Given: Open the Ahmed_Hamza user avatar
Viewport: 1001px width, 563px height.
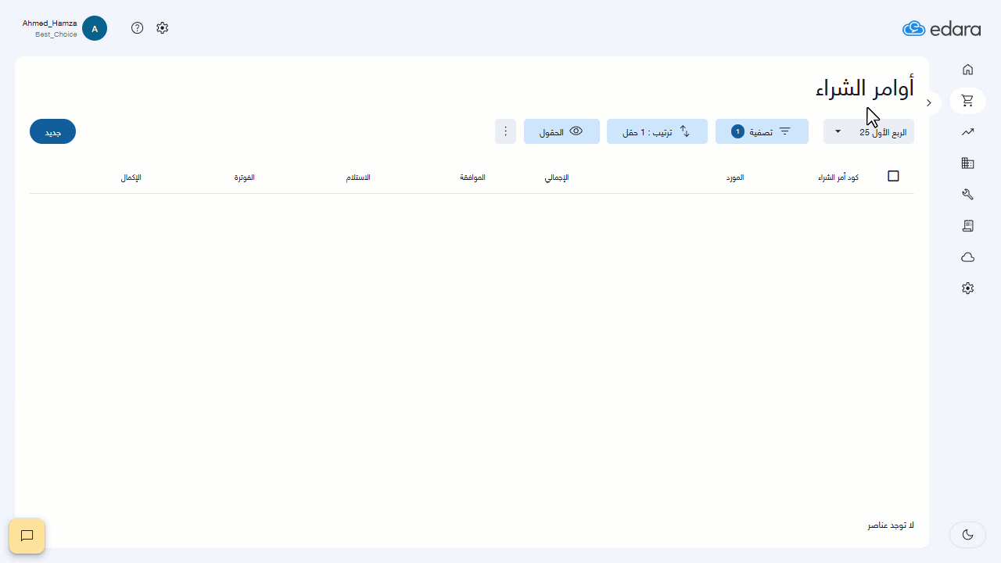Looking at the screenshot, I should click(x=95, y=28).
